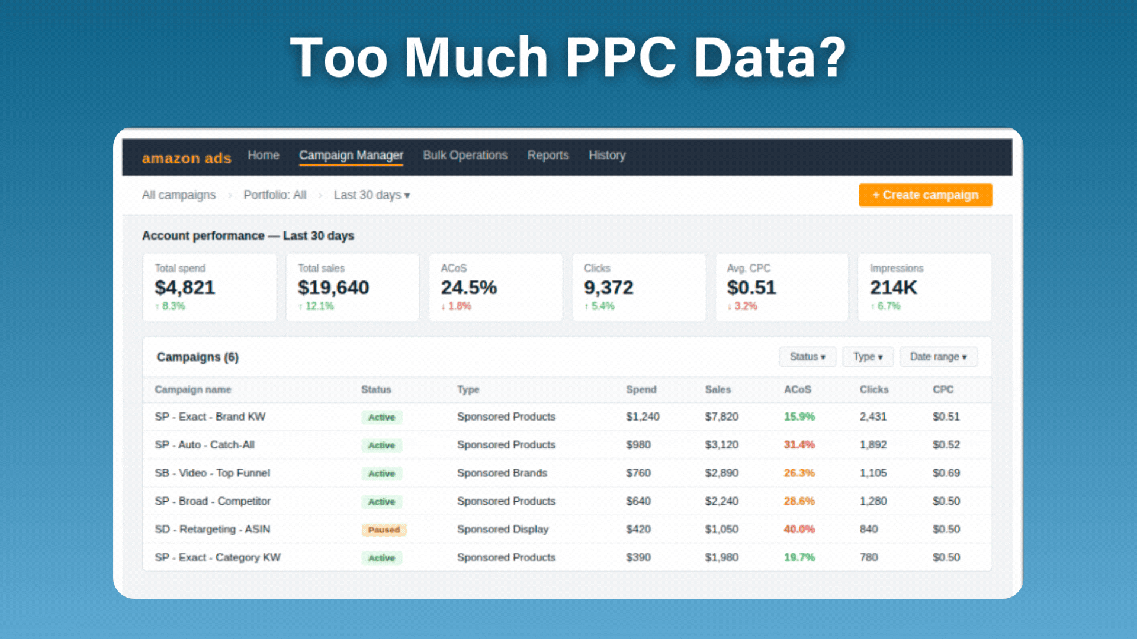The width and height of the screenshot is (1137, 639).
Task: Open campaign SP - Auto - Catch-All
Action: 204,445
